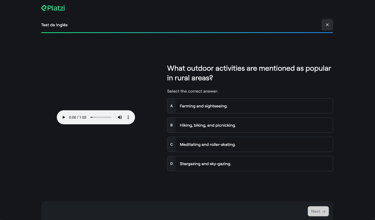Click the Test de Inglés heading
Viewport: 375px width, 220px height.
coord(54,25)
